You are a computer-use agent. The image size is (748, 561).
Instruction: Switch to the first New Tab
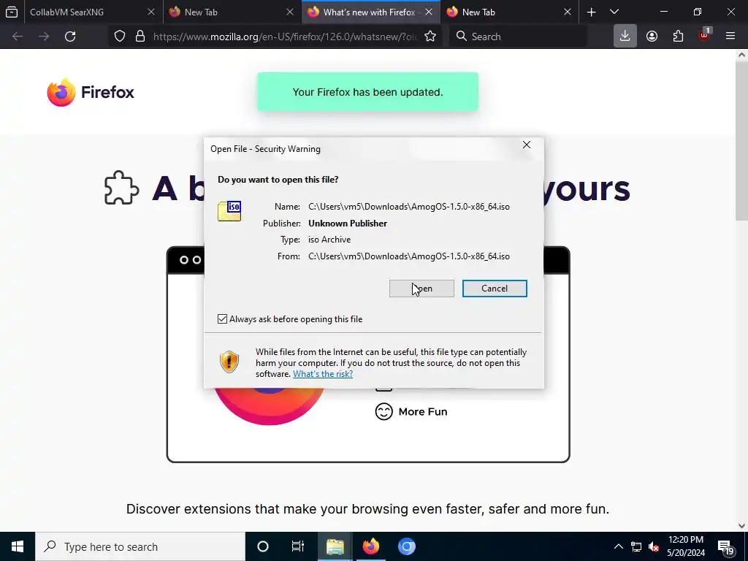(x=229, y=12)
